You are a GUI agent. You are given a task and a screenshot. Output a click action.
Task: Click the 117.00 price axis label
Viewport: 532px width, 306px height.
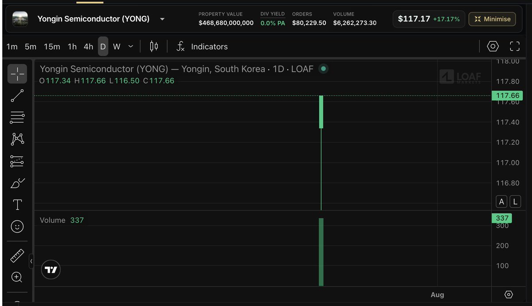pyautogui.click(x=508, y=163)
